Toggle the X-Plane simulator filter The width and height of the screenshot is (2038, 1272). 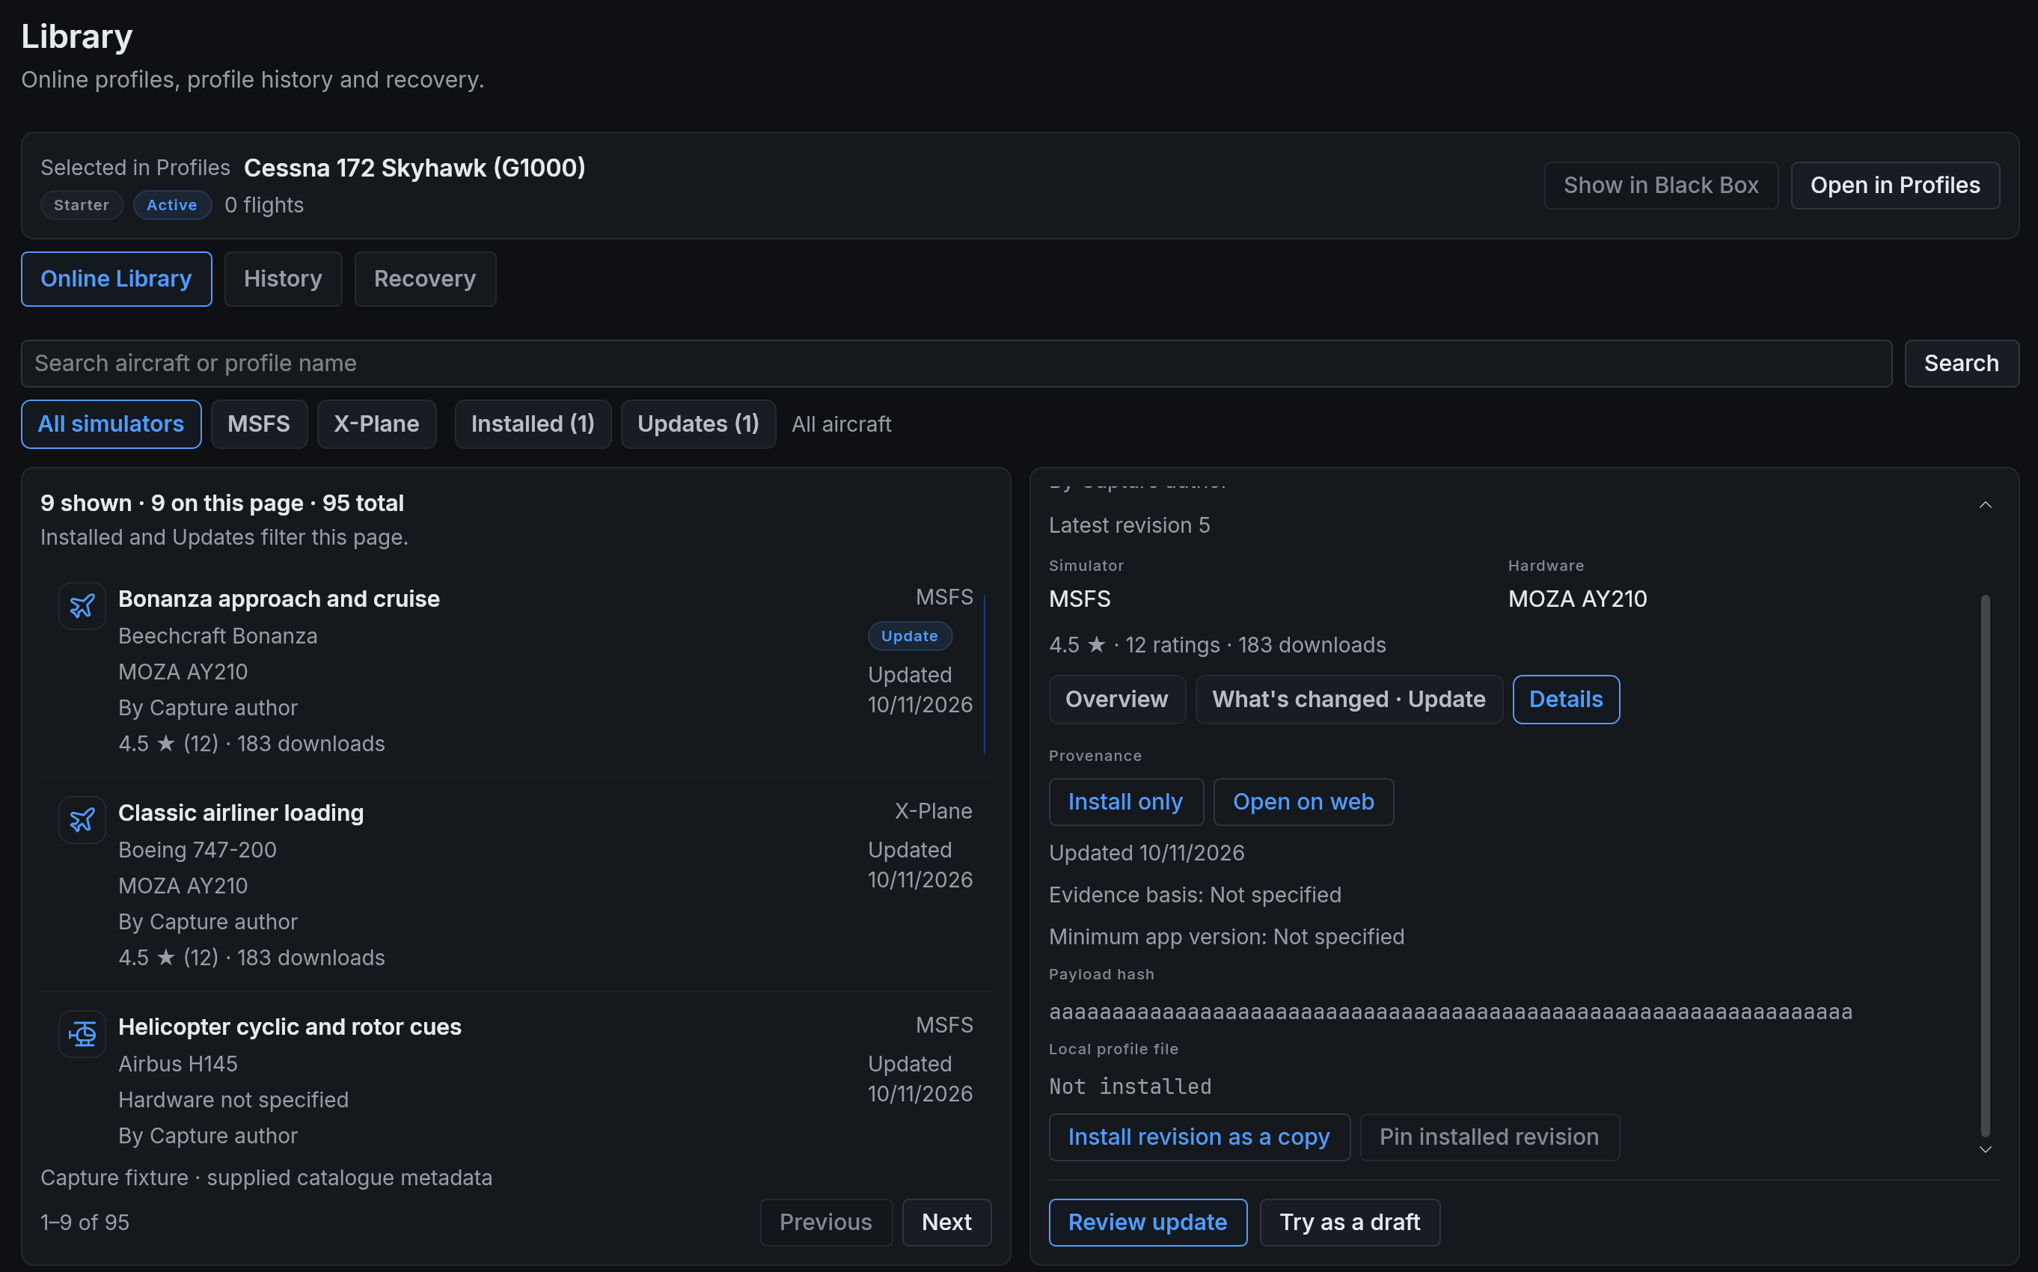[376, 424]
